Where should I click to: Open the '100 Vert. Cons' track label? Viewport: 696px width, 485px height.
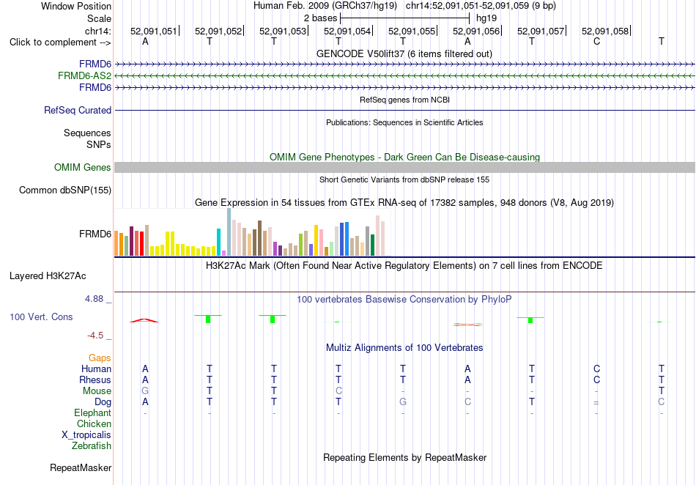click(x=41, y=316)
